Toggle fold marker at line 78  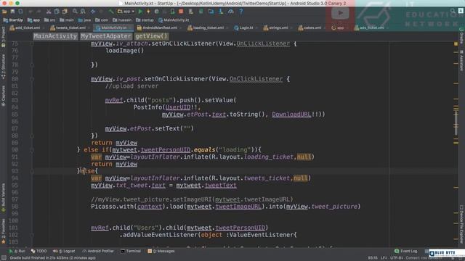tap(32, 65)
